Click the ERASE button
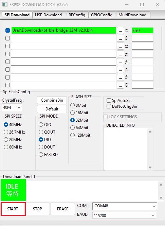 [62, 209]
